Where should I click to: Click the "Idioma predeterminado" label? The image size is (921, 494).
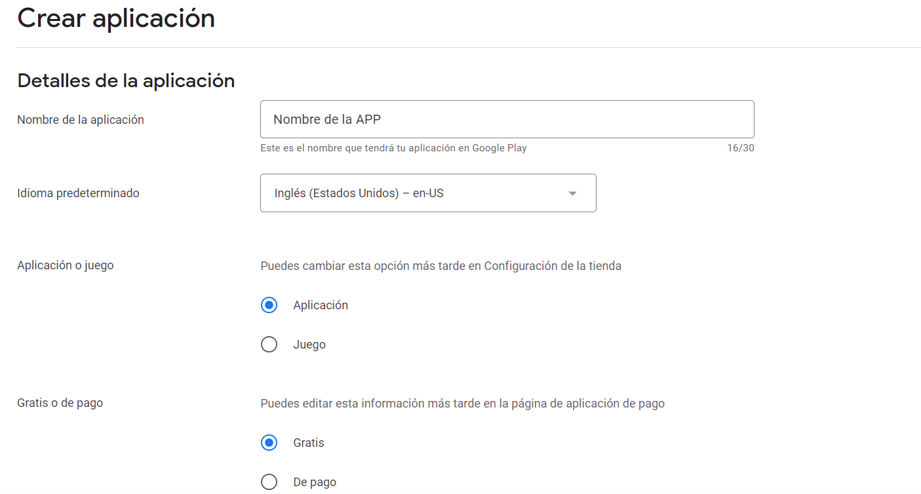[78, 193]
